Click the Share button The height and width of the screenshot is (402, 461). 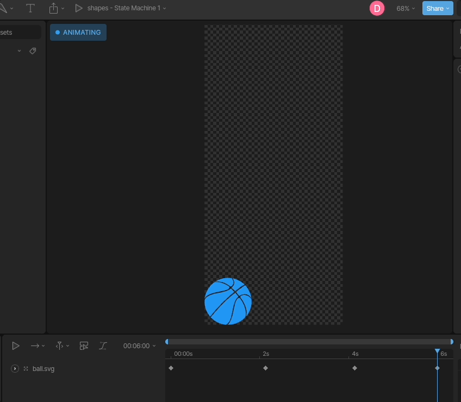[438, 8]
